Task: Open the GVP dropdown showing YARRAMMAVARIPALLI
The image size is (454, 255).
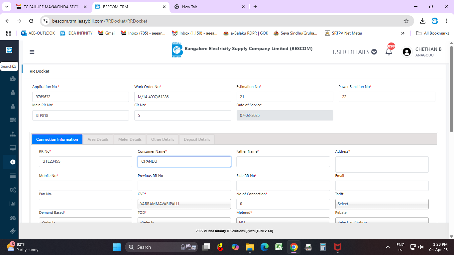Action: [x=184, y=204]
